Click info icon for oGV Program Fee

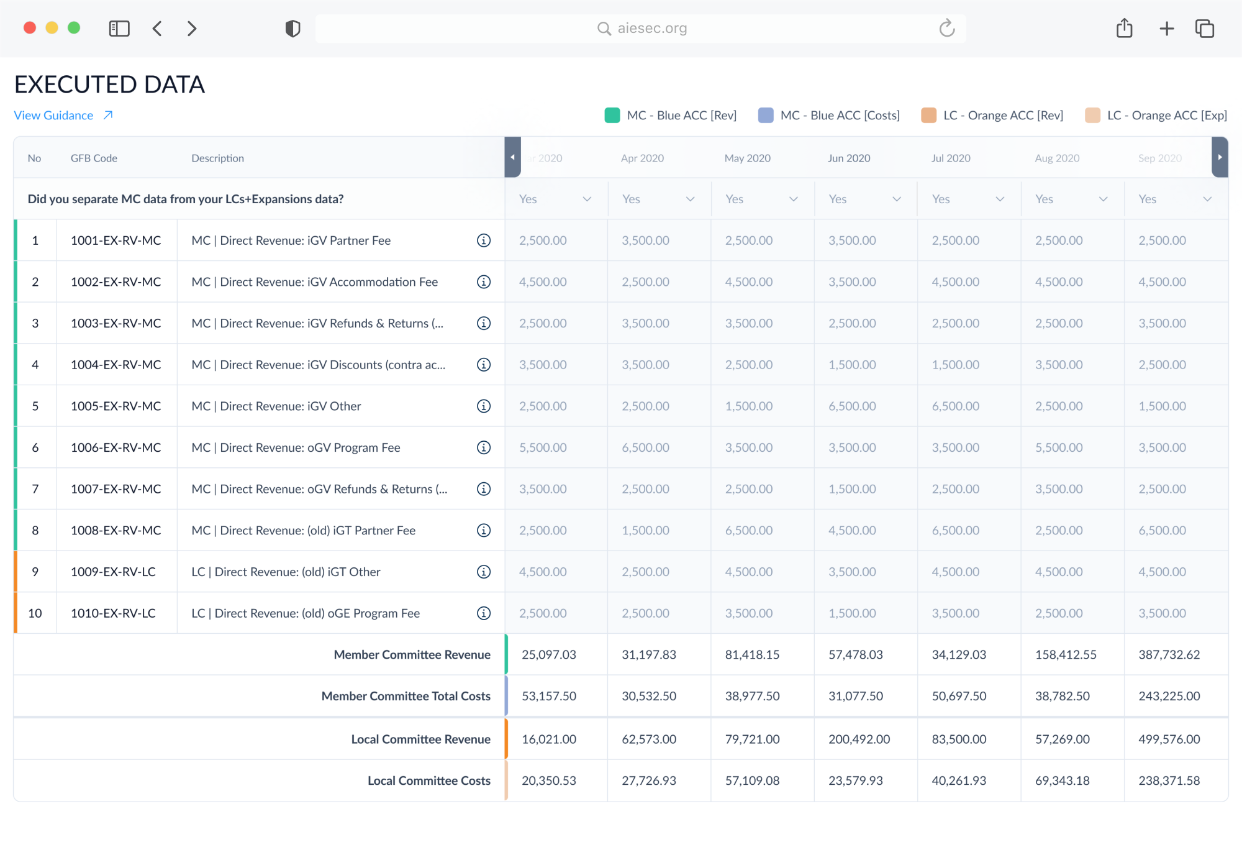click(484, 447)
